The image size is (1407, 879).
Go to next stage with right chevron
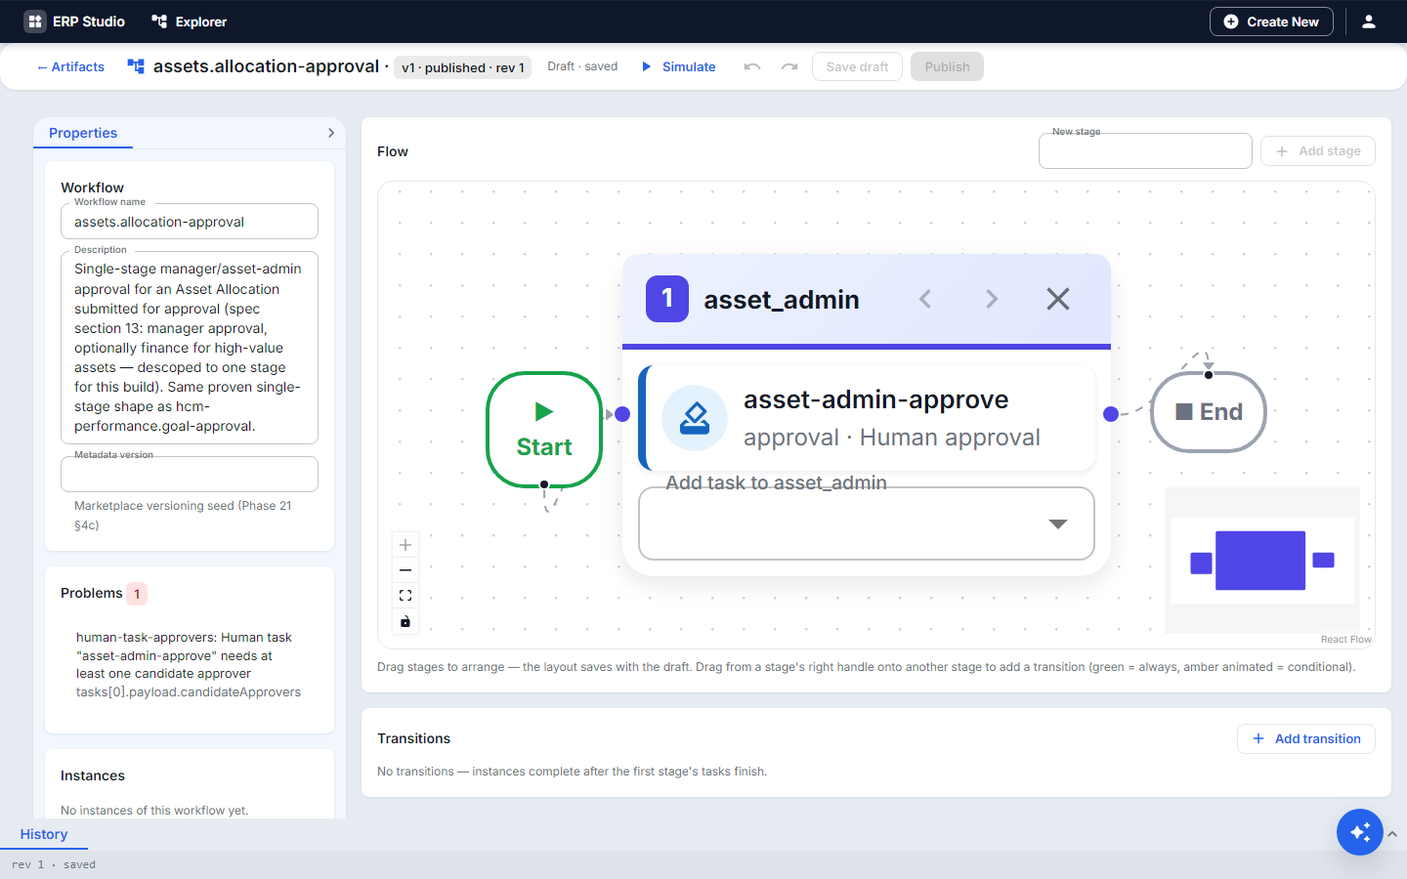tap(992, 299)
